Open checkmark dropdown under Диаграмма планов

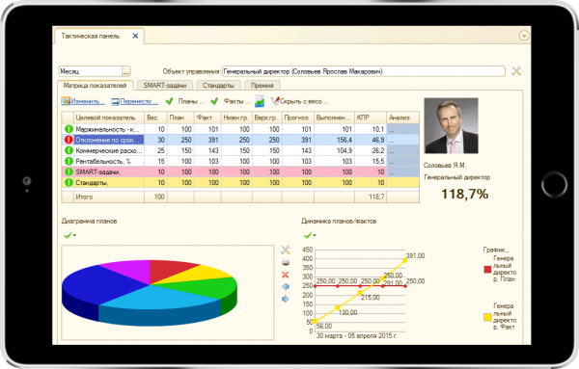pos(69,235)
